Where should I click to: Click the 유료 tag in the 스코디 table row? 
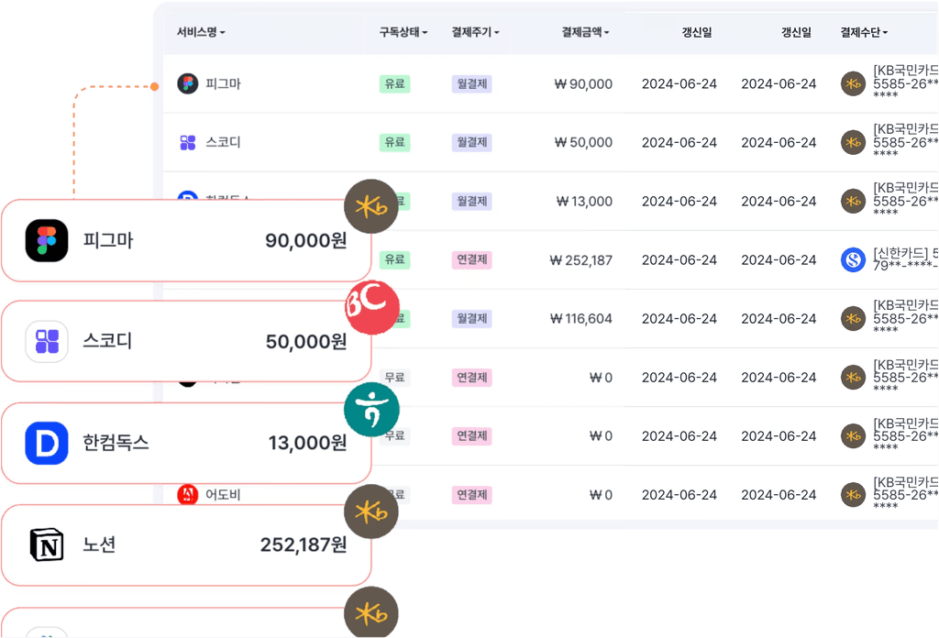pyautogui.click(x=394, y=142)
